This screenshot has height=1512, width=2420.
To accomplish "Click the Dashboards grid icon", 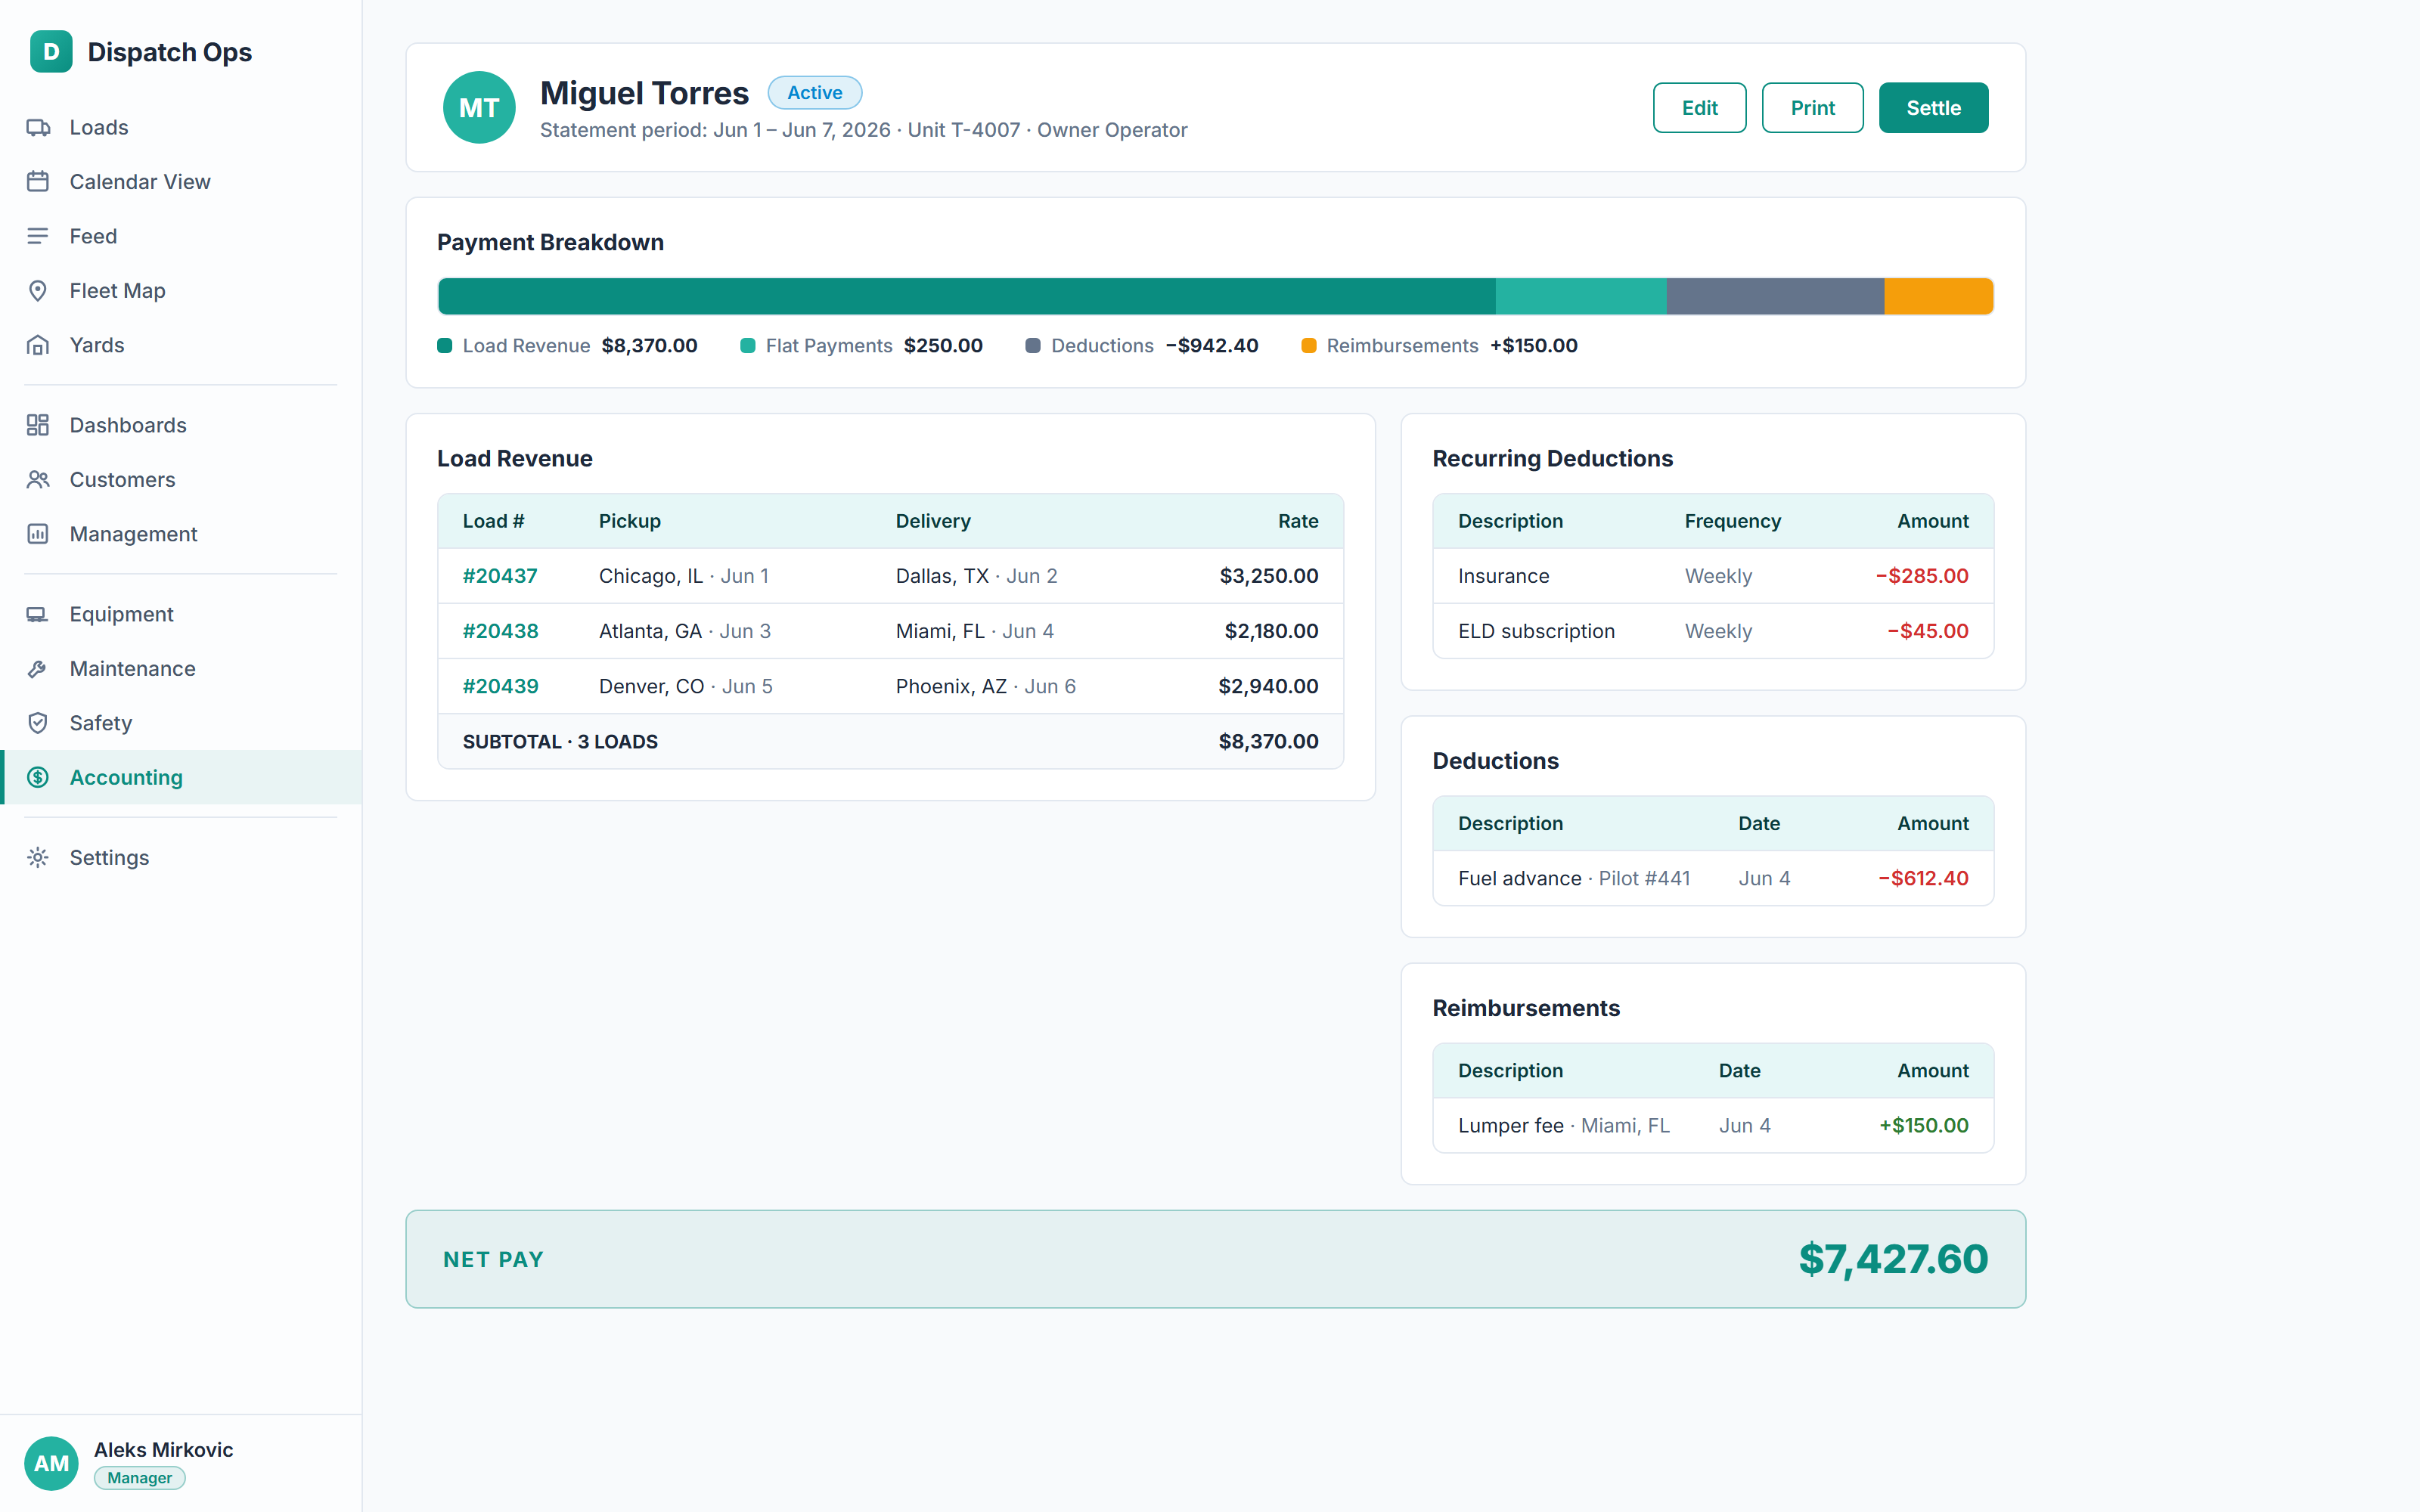I will click(x=38, y=425).
